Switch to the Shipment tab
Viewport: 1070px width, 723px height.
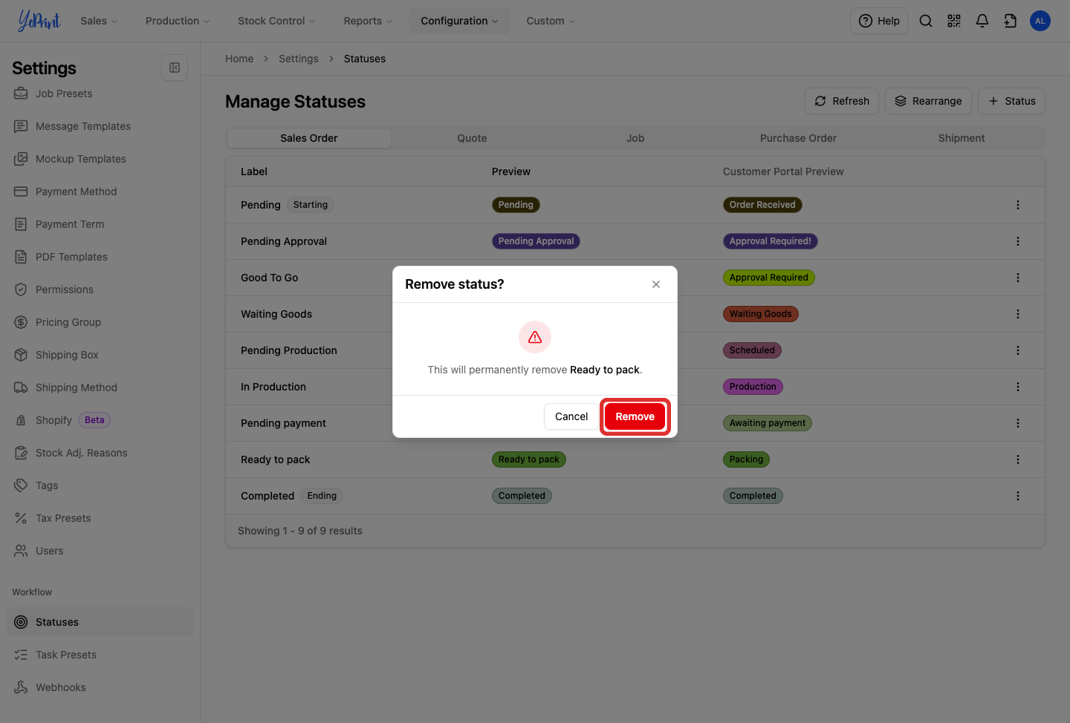[x=962, y=138]
